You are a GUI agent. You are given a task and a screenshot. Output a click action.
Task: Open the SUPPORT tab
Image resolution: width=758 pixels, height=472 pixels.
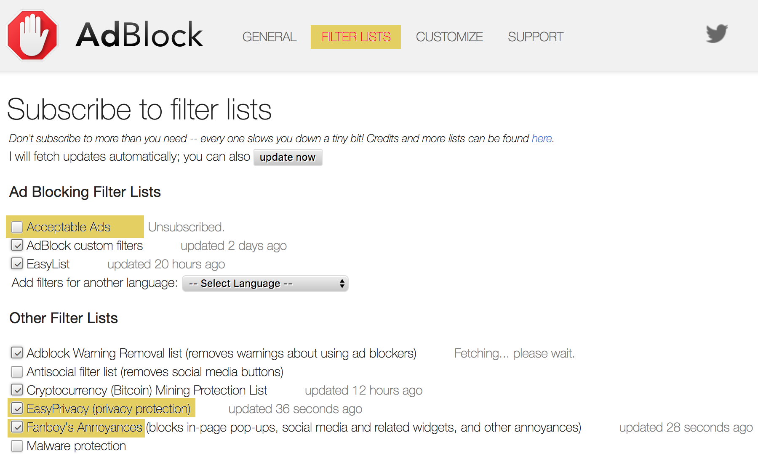tap(535, 37)
